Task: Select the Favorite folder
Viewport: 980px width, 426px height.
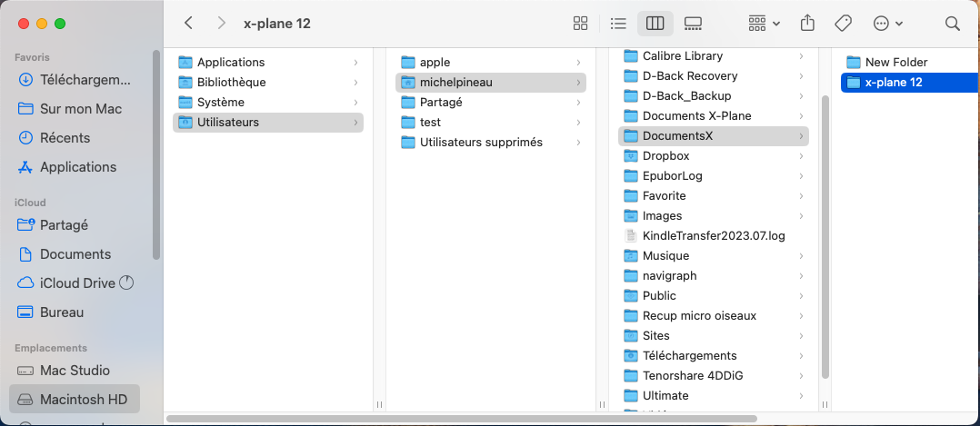Action: coord(713,195)
